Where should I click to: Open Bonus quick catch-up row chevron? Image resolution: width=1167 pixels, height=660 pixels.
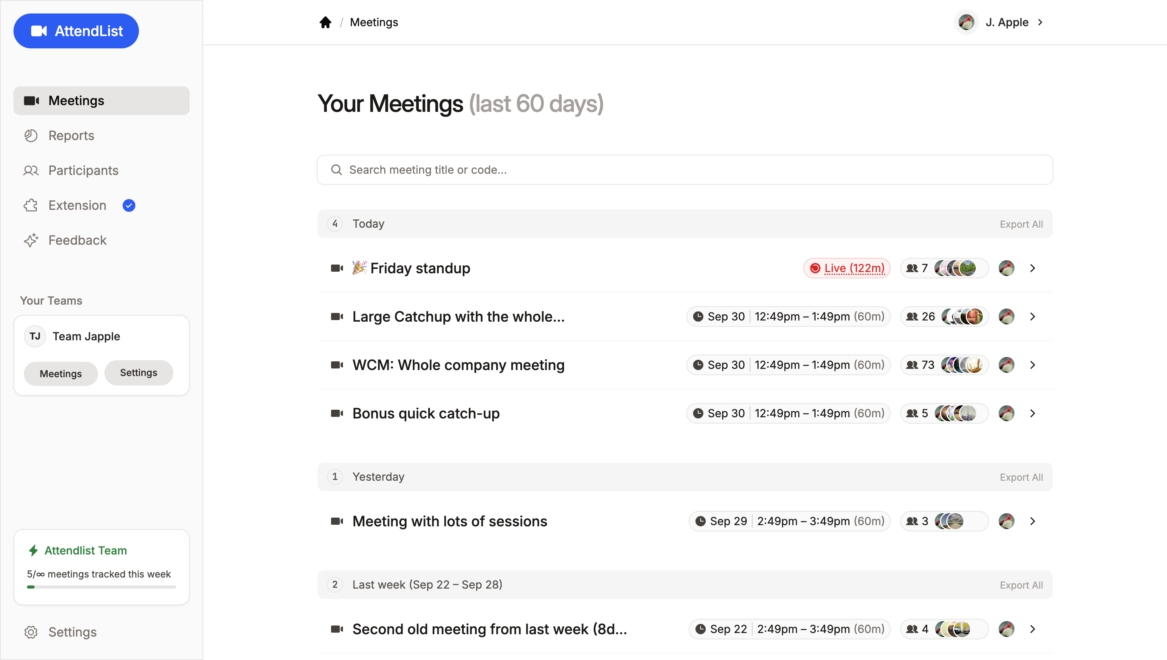tap(1032, 413)
